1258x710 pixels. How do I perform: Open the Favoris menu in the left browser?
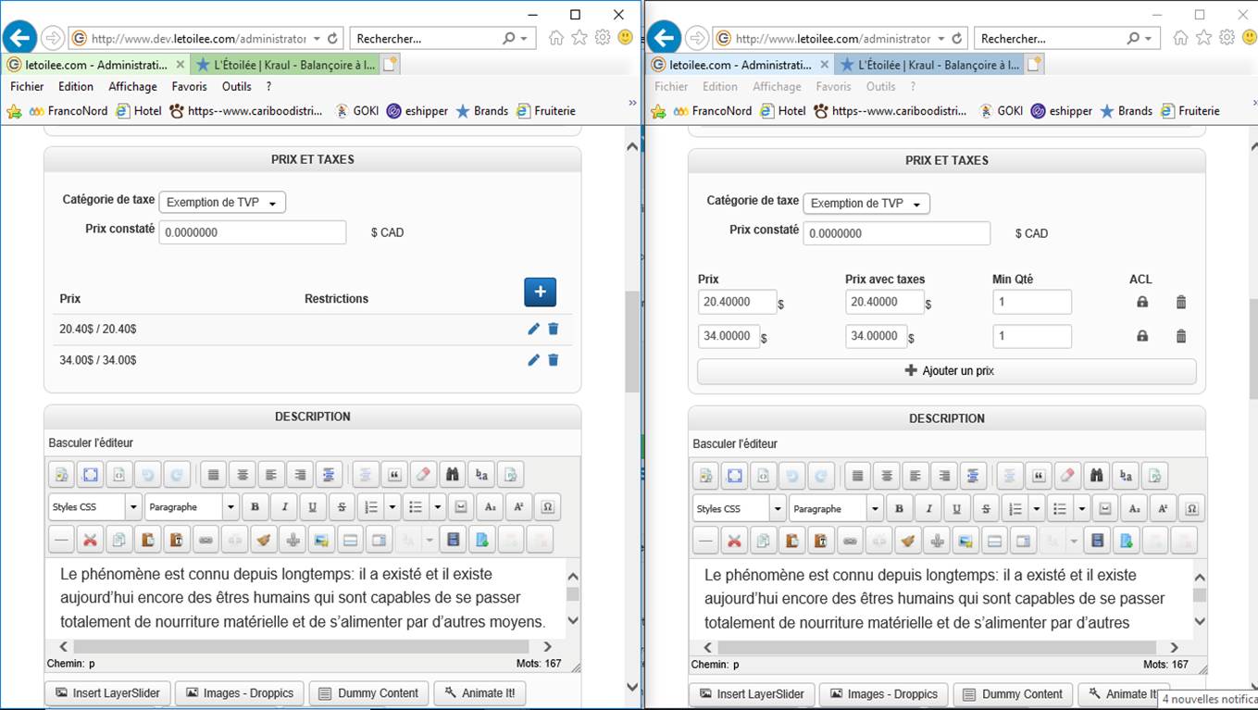coord(190,86)
